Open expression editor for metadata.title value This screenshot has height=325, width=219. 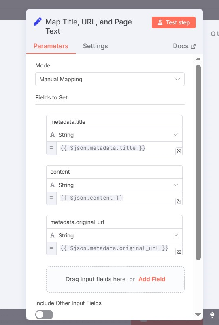(179, 151)
